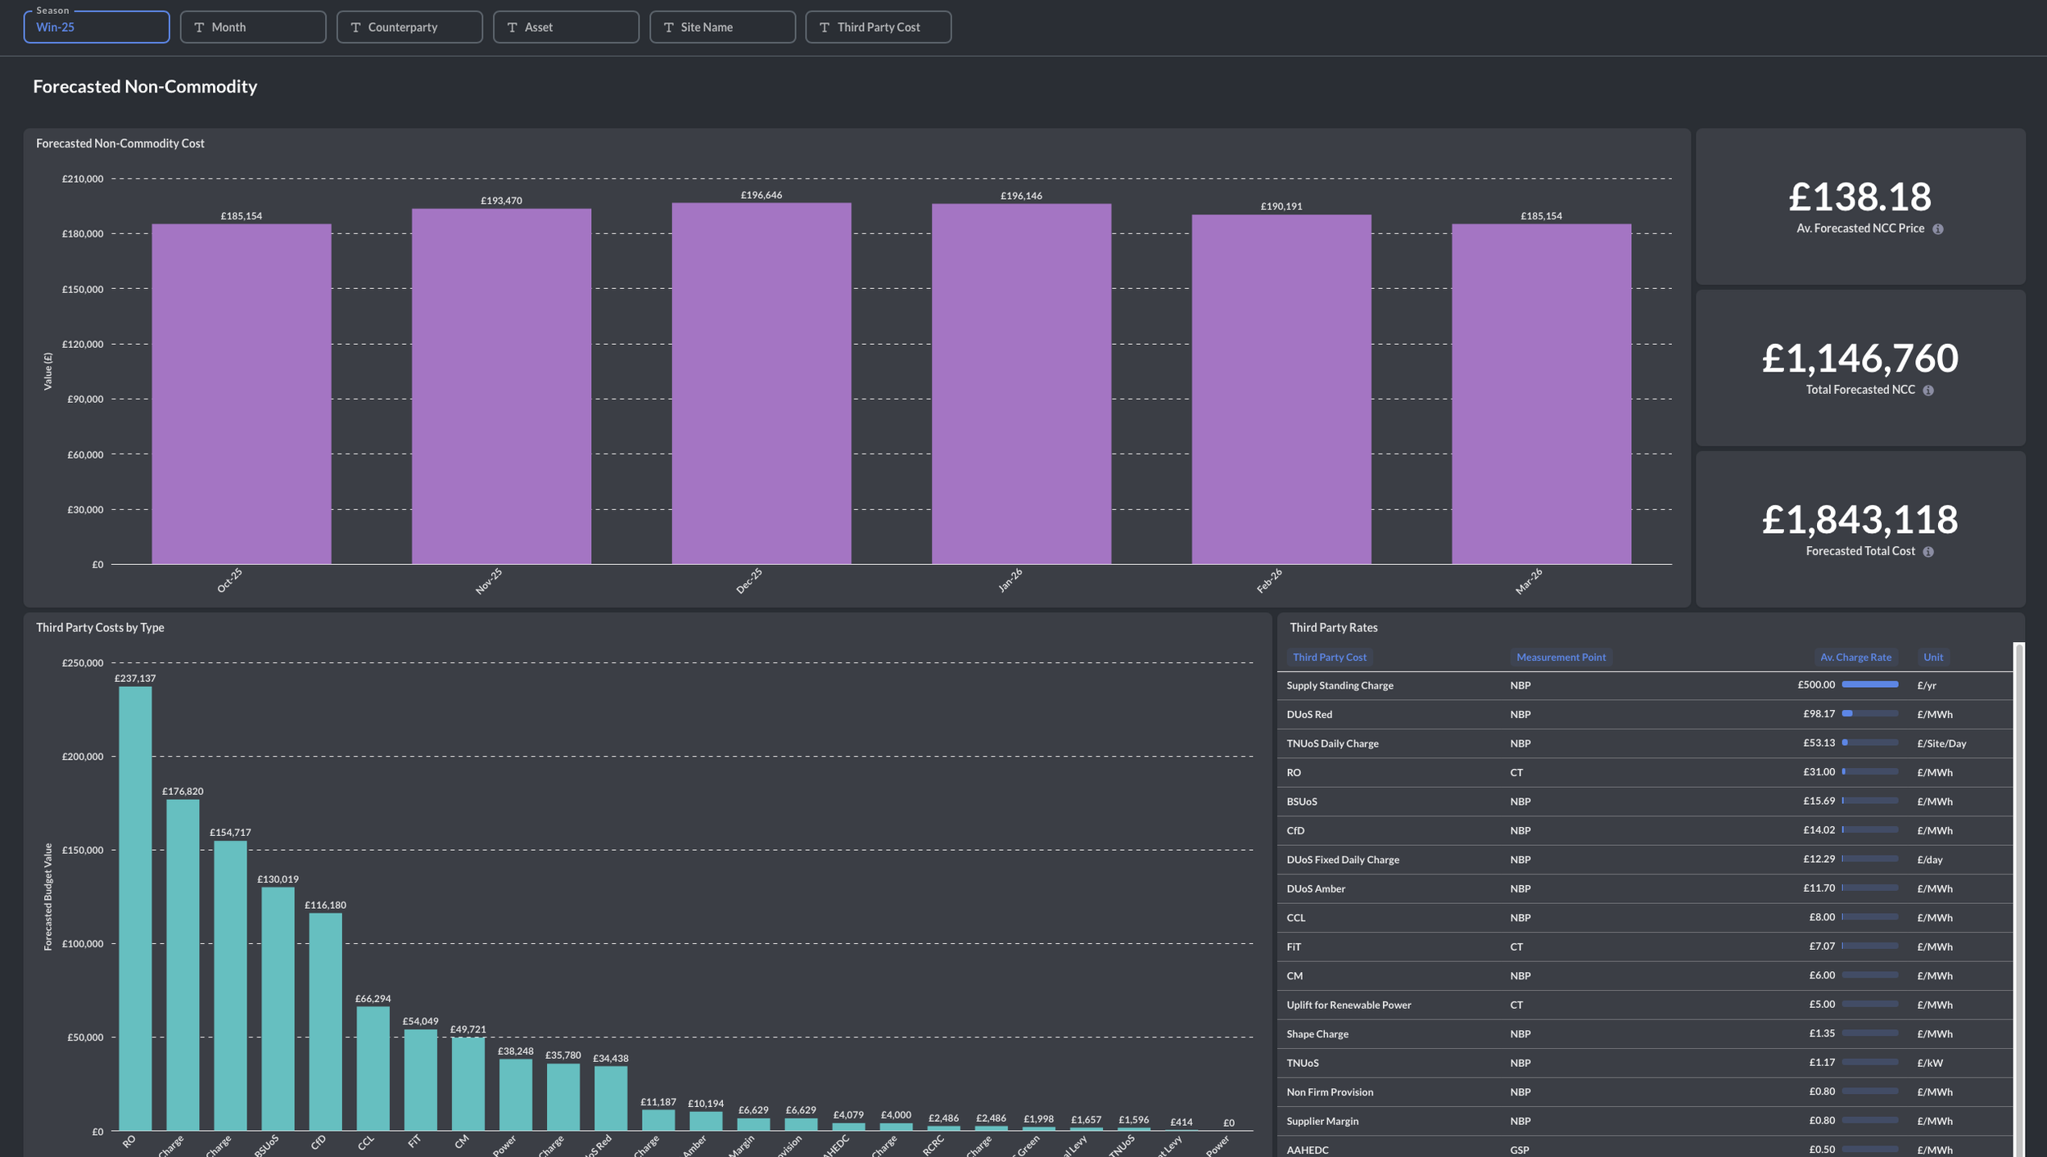Screen dimensions: 2047x1157
Task: Click the text icon in Counterparty filter
Action: pyautogui.click(x=355, y=28)
